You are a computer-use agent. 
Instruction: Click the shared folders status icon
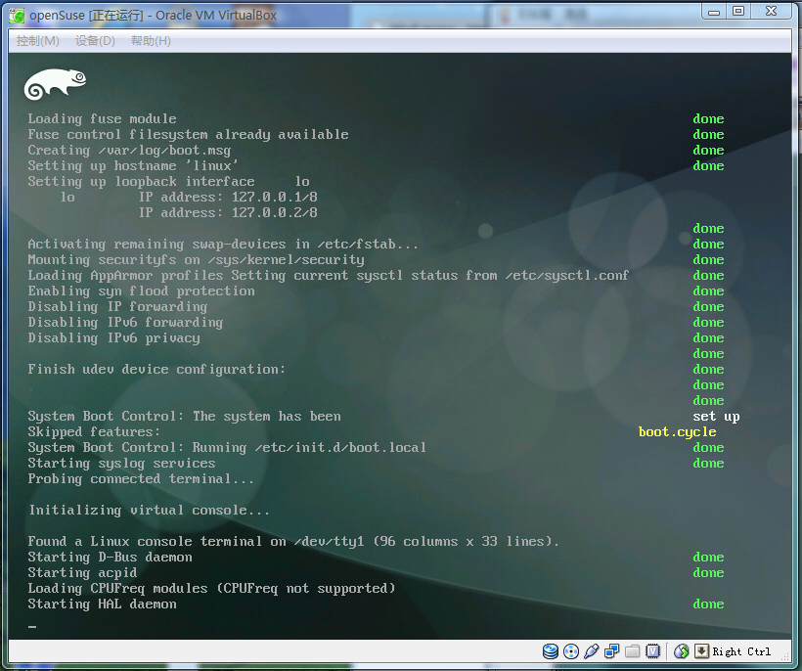632,651
